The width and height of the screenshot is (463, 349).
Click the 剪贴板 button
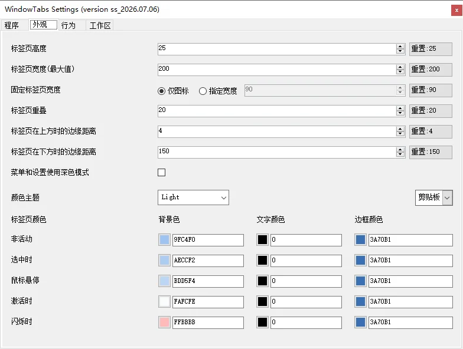pyautogui.click(x=429, y=197)
